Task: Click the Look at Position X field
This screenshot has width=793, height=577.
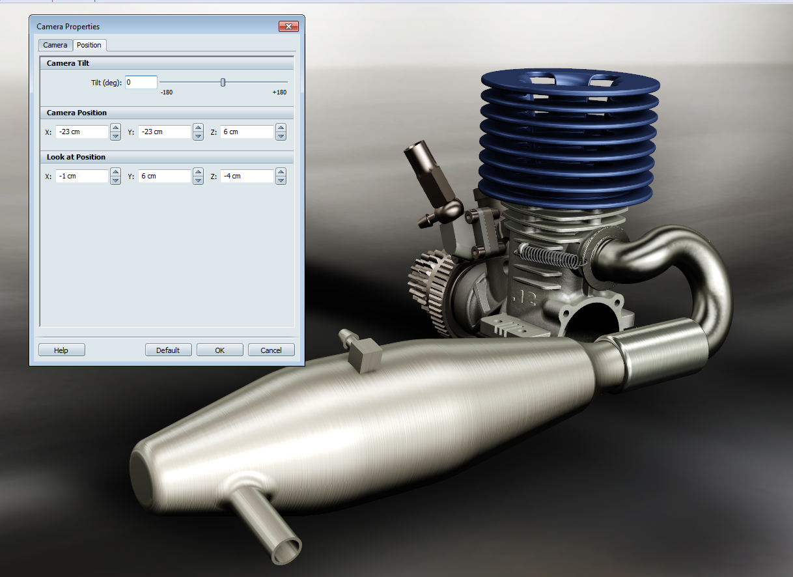Action: click(82, 176)
